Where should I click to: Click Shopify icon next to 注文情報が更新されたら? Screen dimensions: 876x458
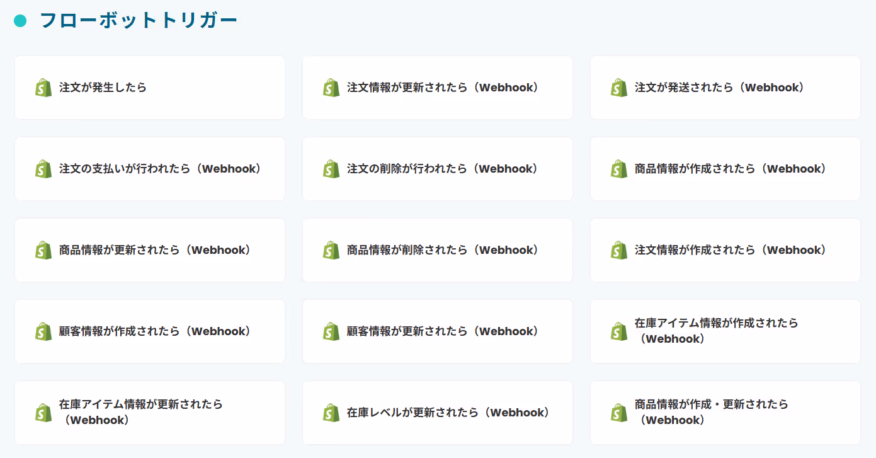pyautogui.click(x=331, y=88)
